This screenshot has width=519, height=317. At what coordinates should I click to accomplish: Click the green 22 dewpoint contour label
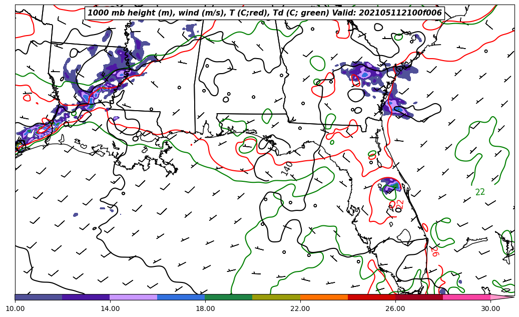pos(480,192)
